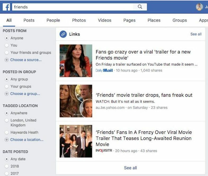Switch to the Posts tab

point(29,20)
